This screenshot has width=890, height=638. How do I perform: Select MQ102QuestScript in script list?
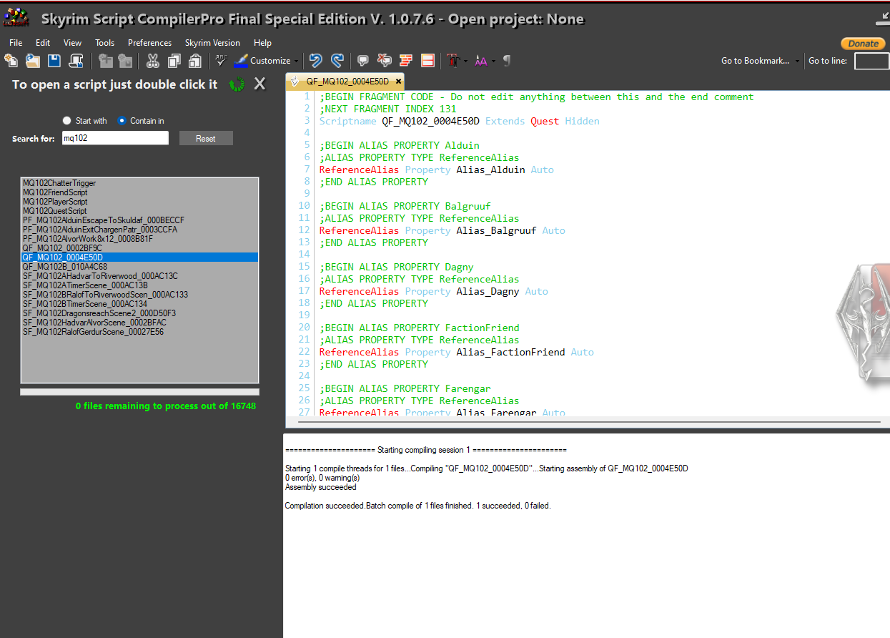(139, 211)
